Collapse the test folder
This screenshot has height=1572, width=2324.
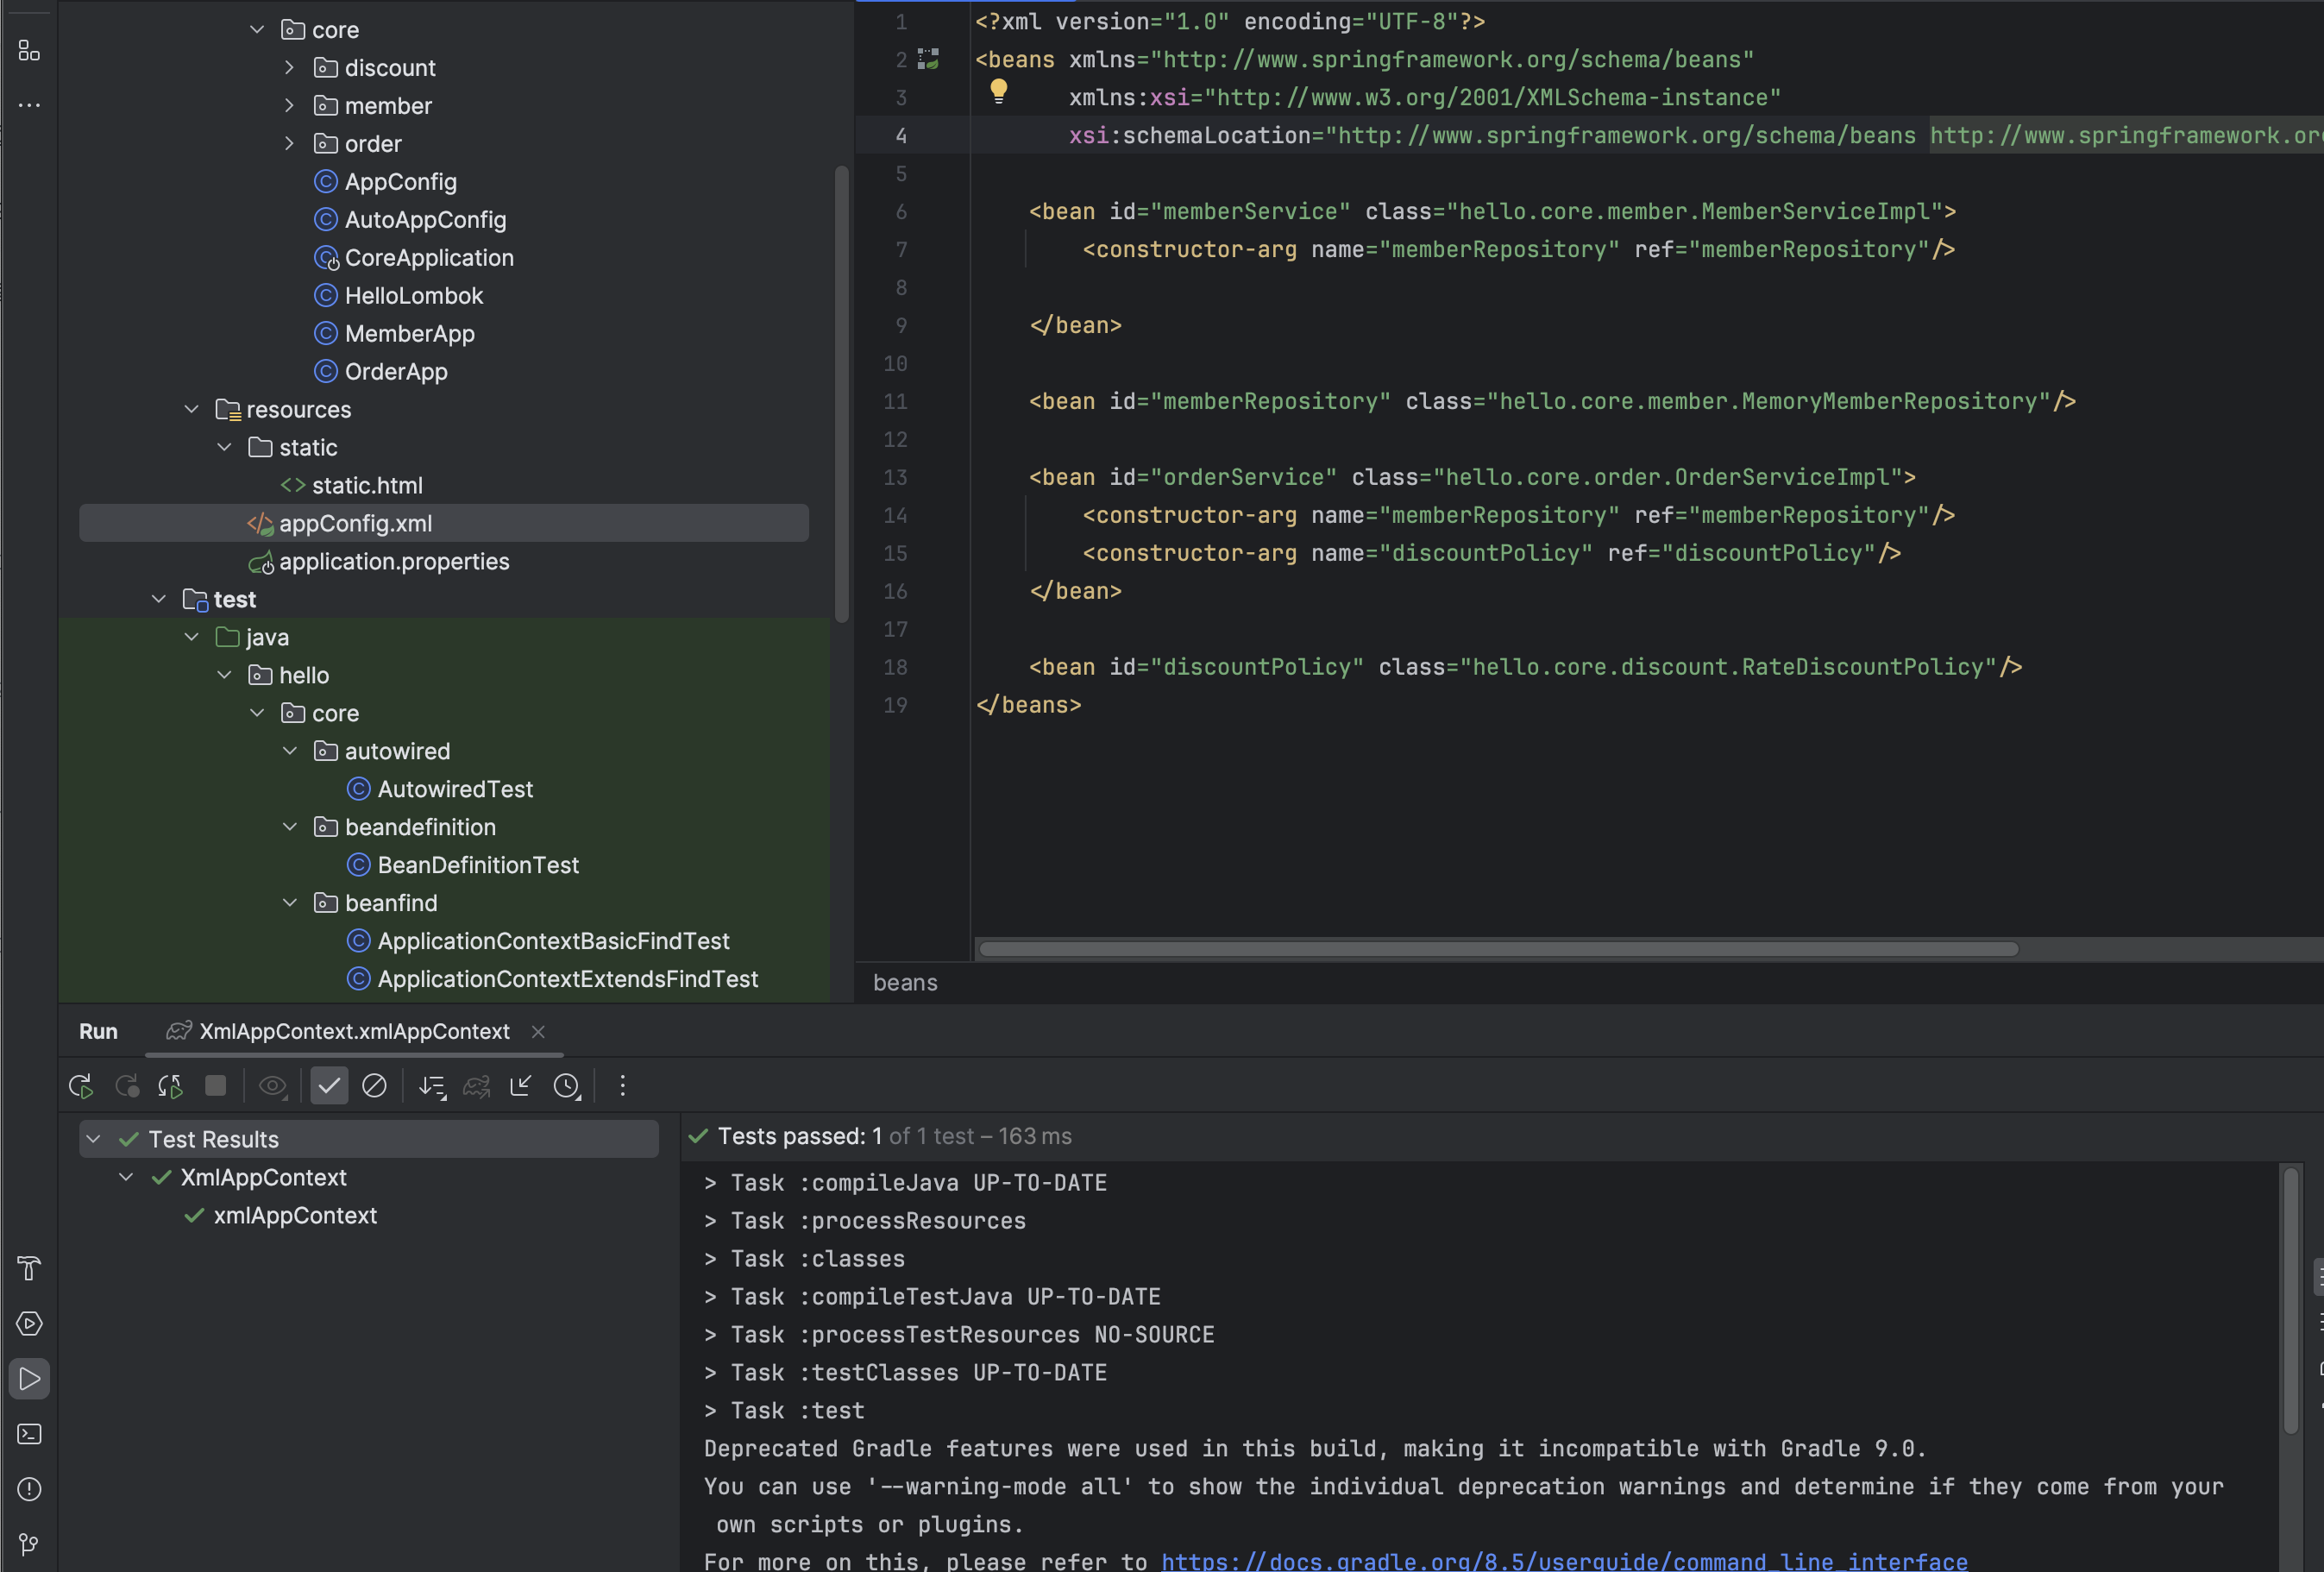158,599
